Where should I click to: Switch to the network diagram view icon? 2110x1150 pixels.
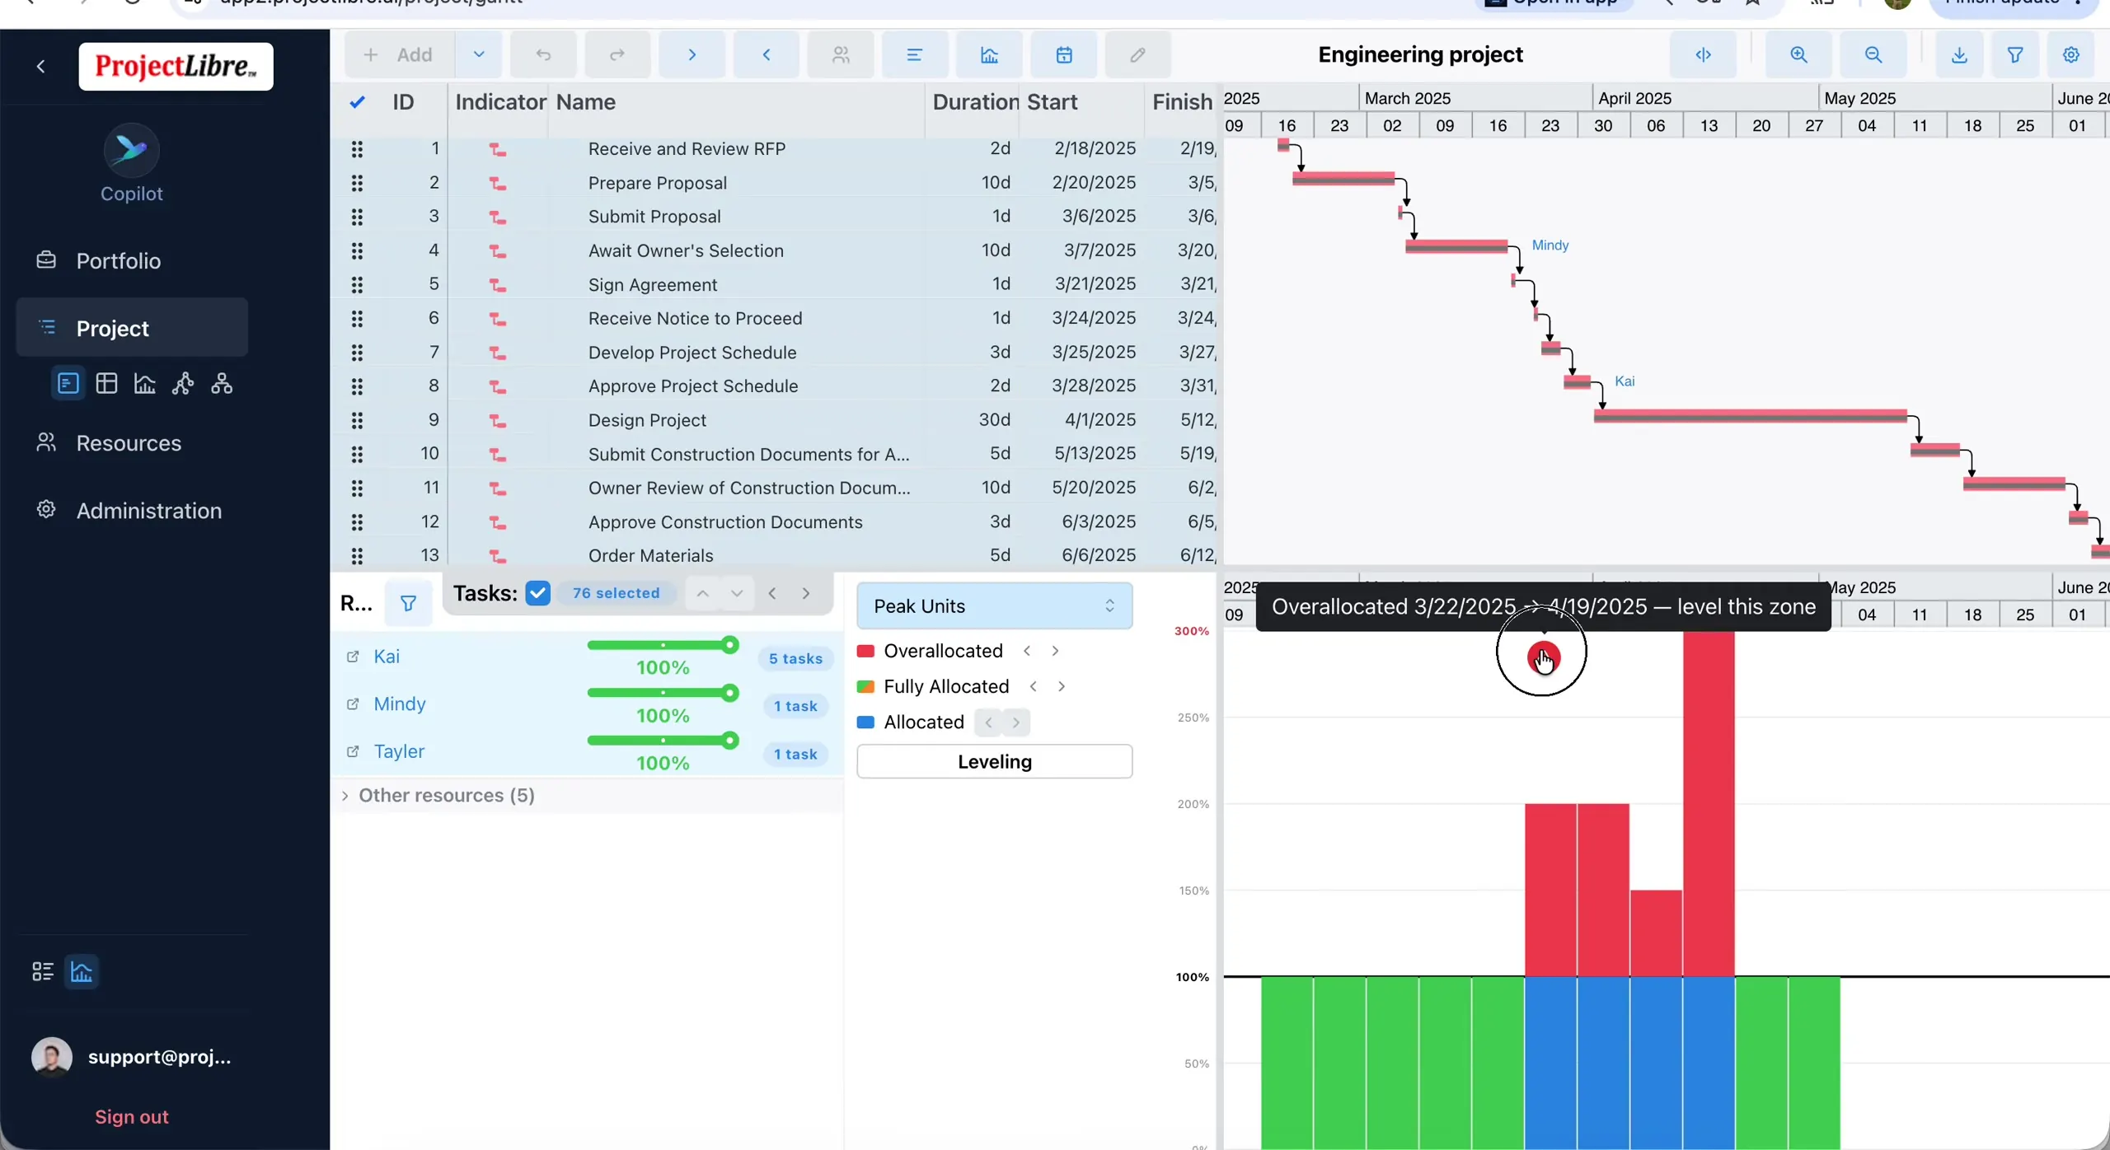tap(183, 383)
